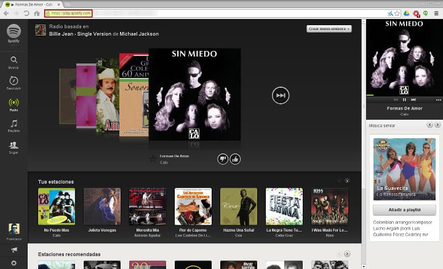Open the three-dots more menu in player
The height and width of the screenshot is (269, 443).
[x=439, y=100]
